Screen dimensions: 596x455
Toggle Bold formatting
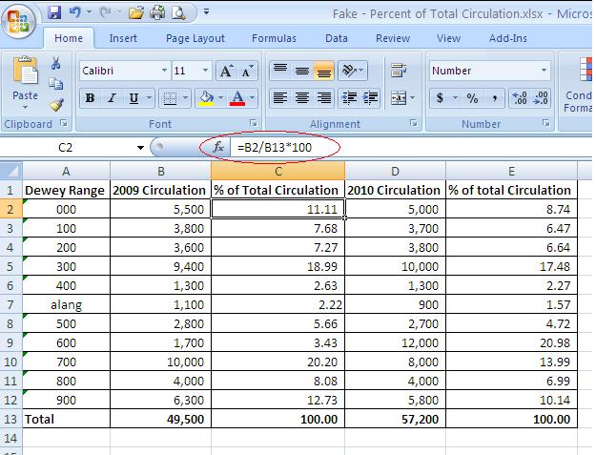click(91, 98)
